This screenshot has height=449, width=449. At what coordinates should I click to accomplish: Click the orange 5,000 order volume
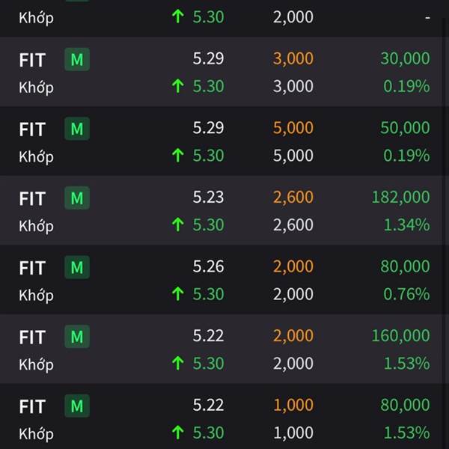(293, 128)
